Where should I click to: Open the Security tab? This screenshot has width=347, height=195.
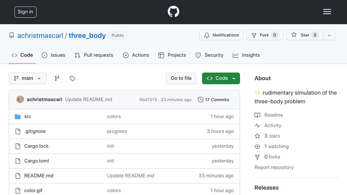209,55
